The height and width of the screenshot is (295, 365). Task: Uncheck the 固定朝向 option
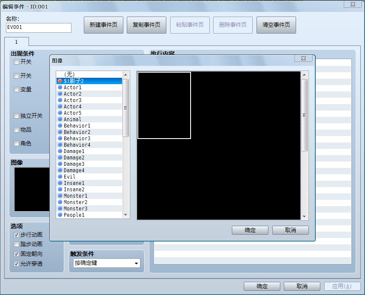[16, 254]
